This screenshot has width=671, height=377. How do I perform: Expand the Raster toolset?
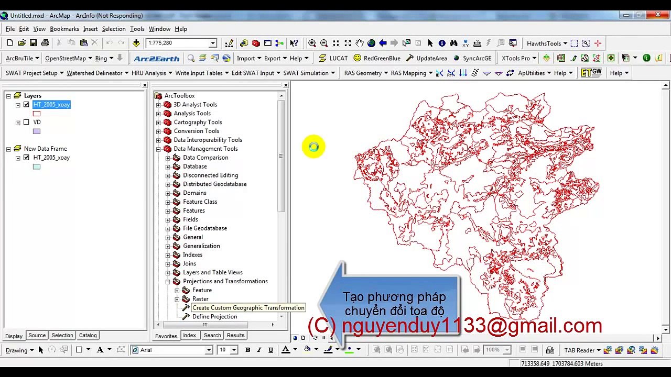177,299
